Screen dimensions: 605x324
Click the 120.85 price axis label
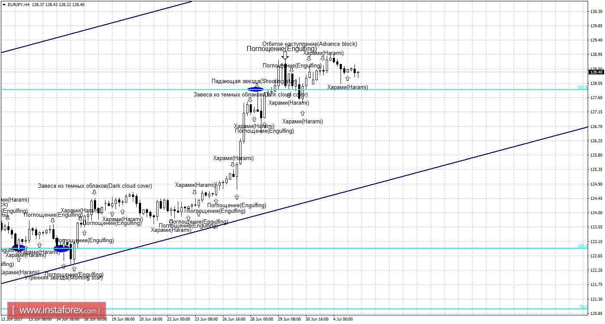click(596, 314)
